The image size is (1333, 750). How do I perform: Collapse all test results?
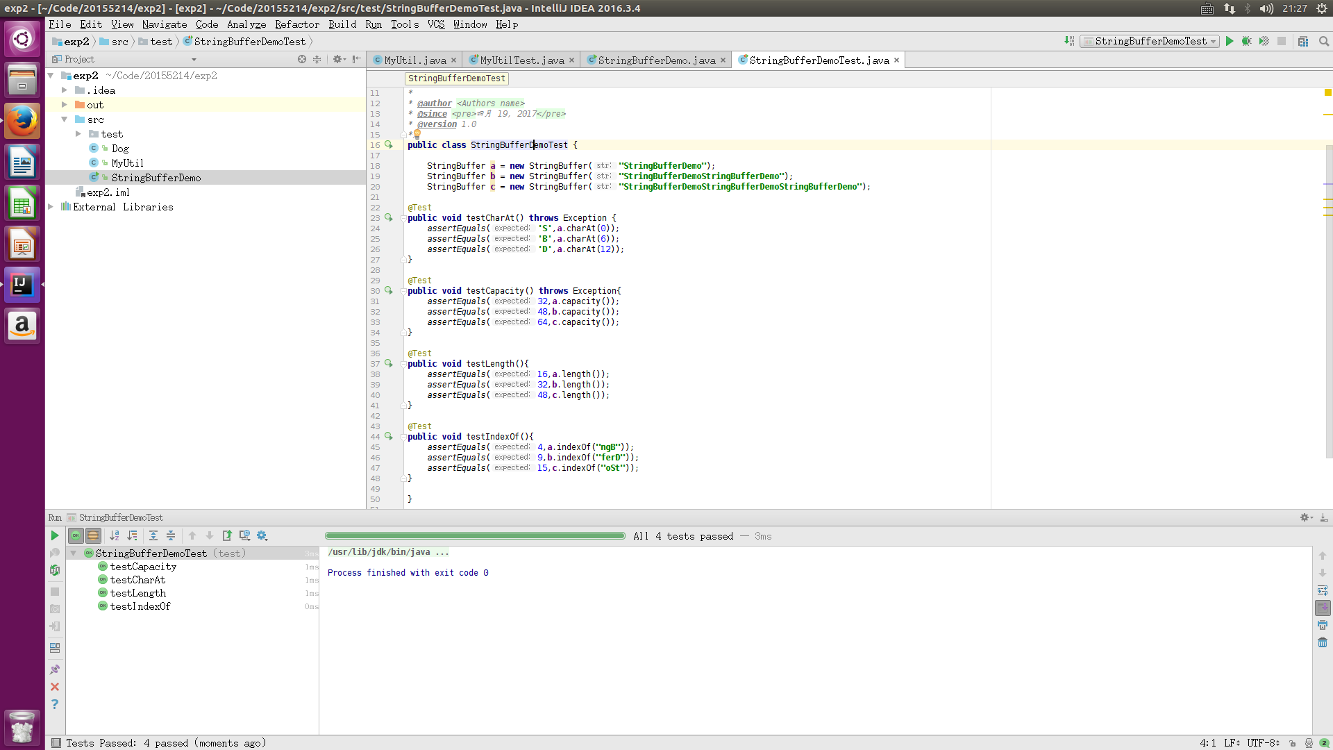pos(171,535)
